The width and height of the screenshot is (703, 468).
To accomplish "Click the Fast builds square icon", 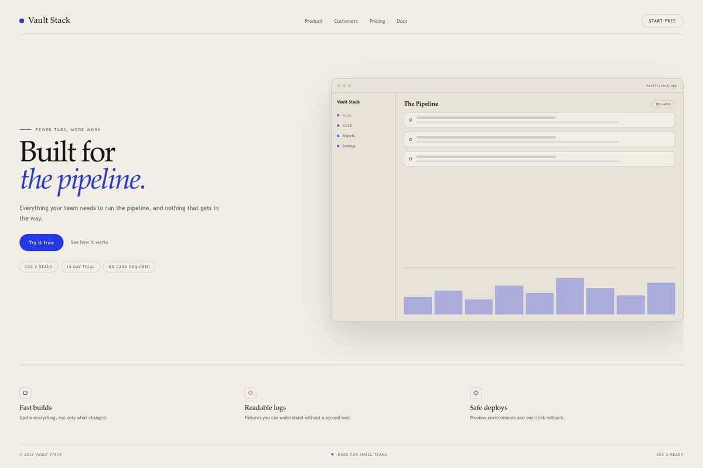I will tap(25, 393).
